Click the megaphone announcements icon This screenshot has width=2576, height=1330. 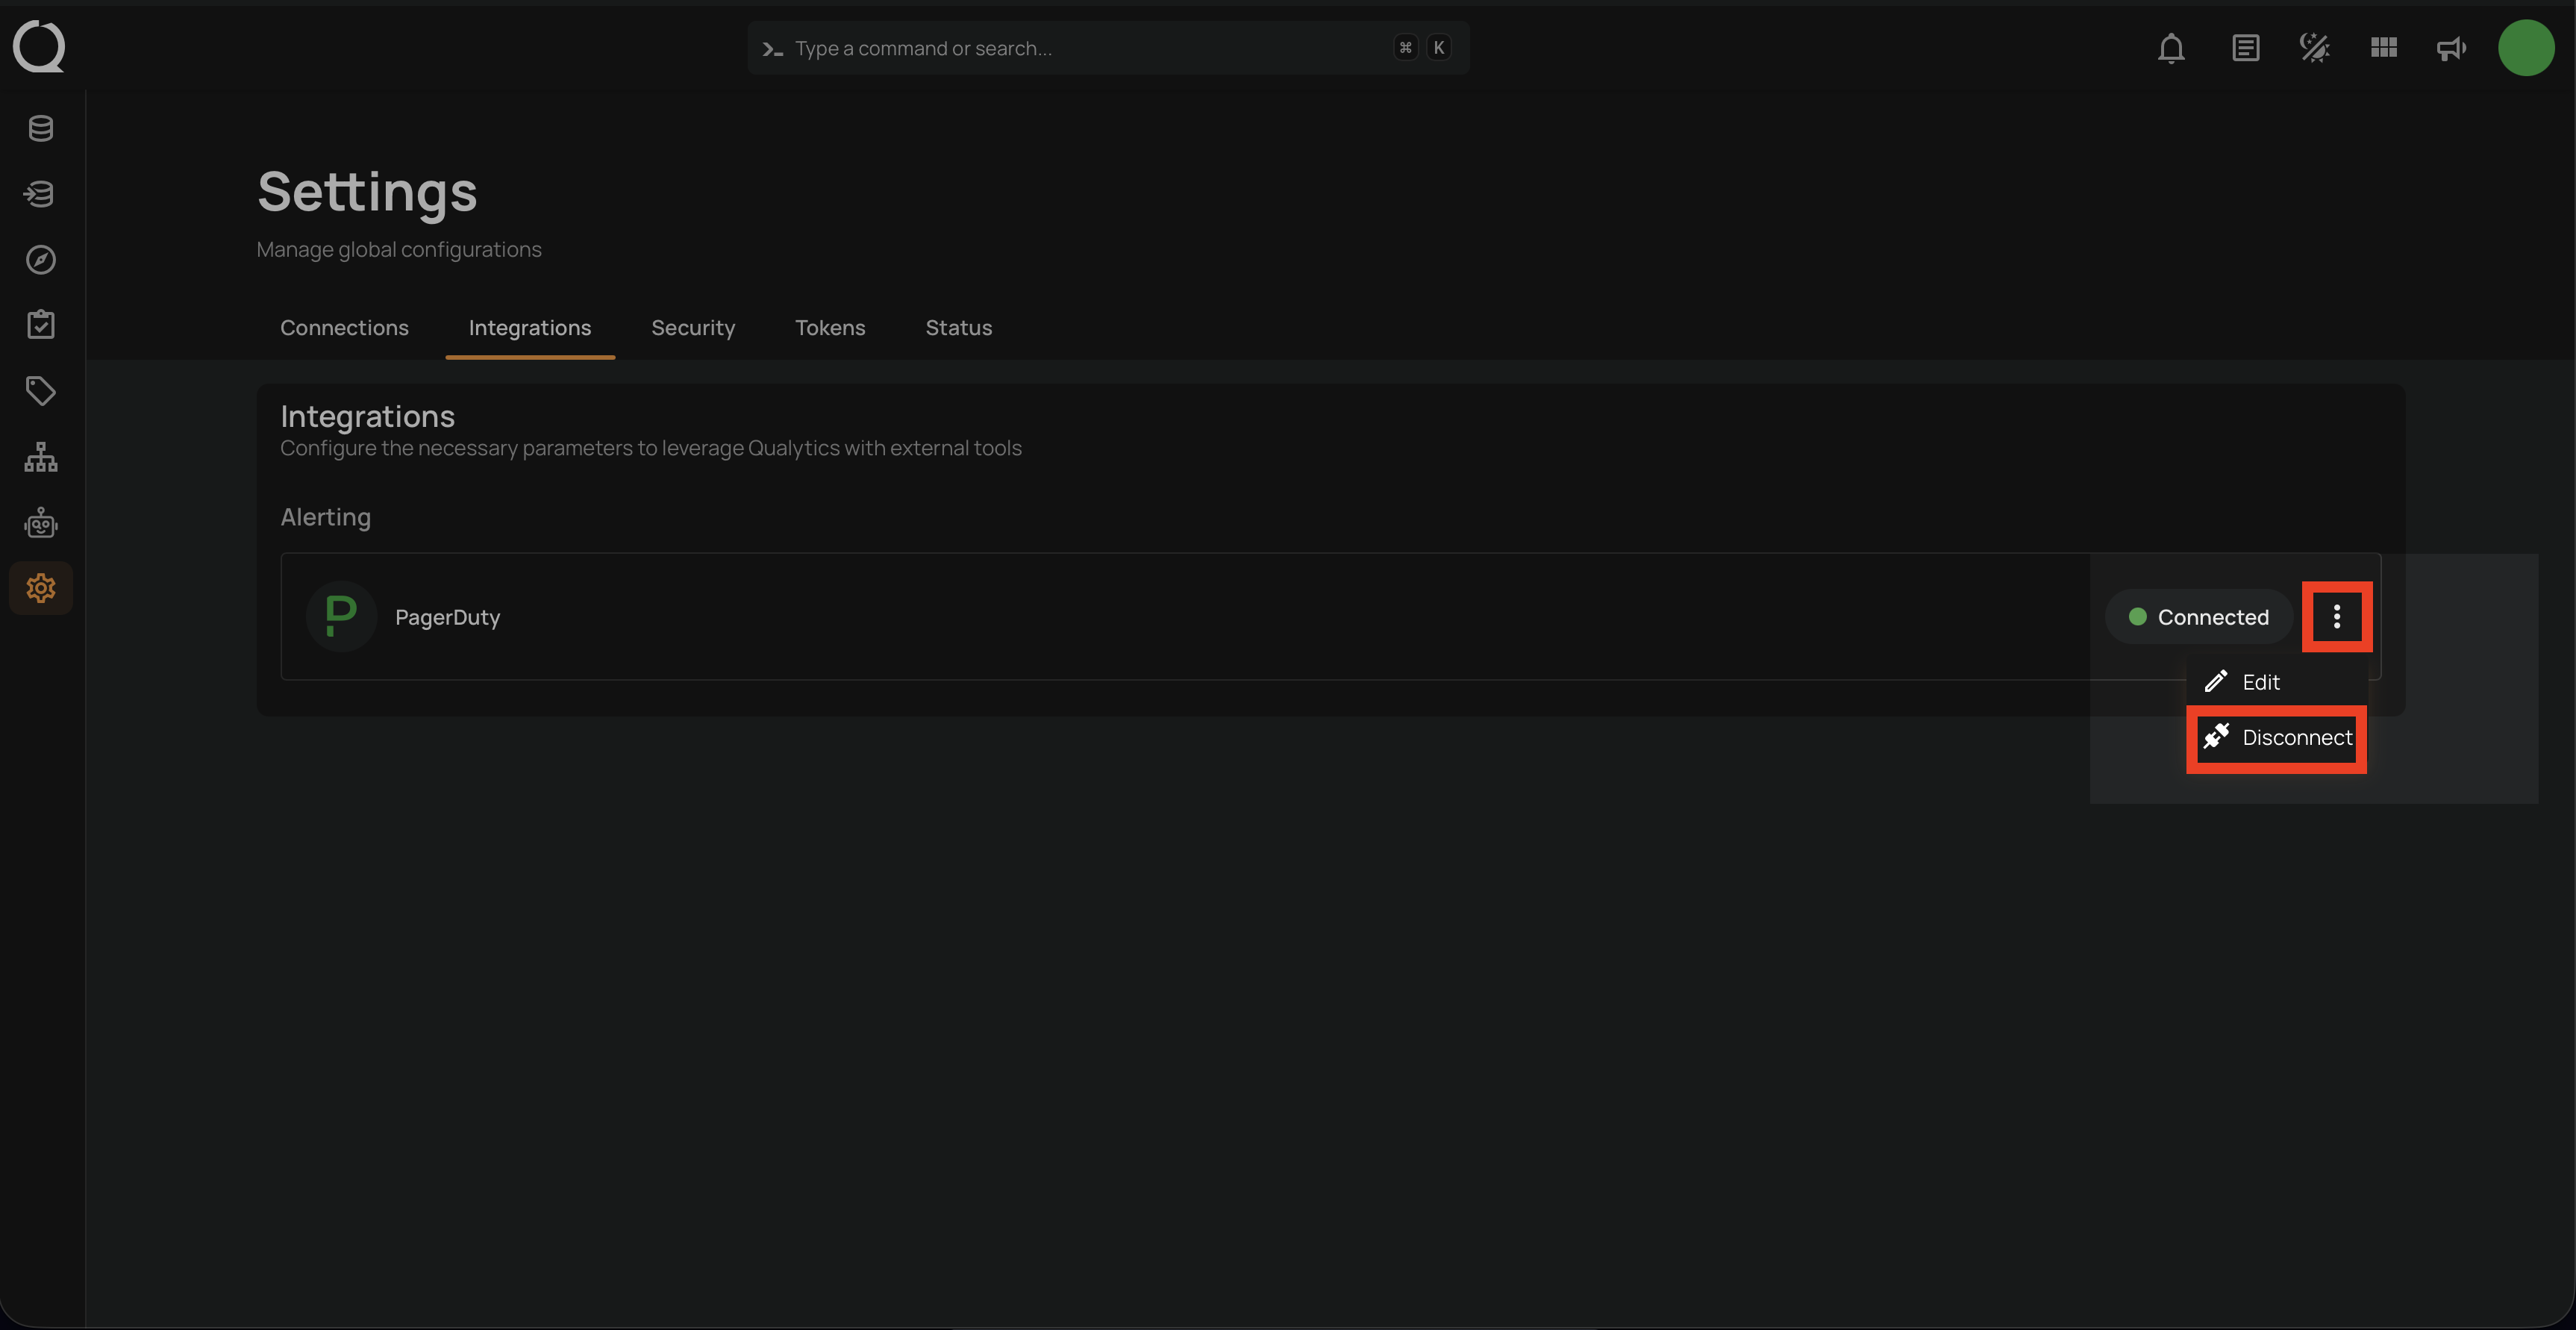[2451, 48]
